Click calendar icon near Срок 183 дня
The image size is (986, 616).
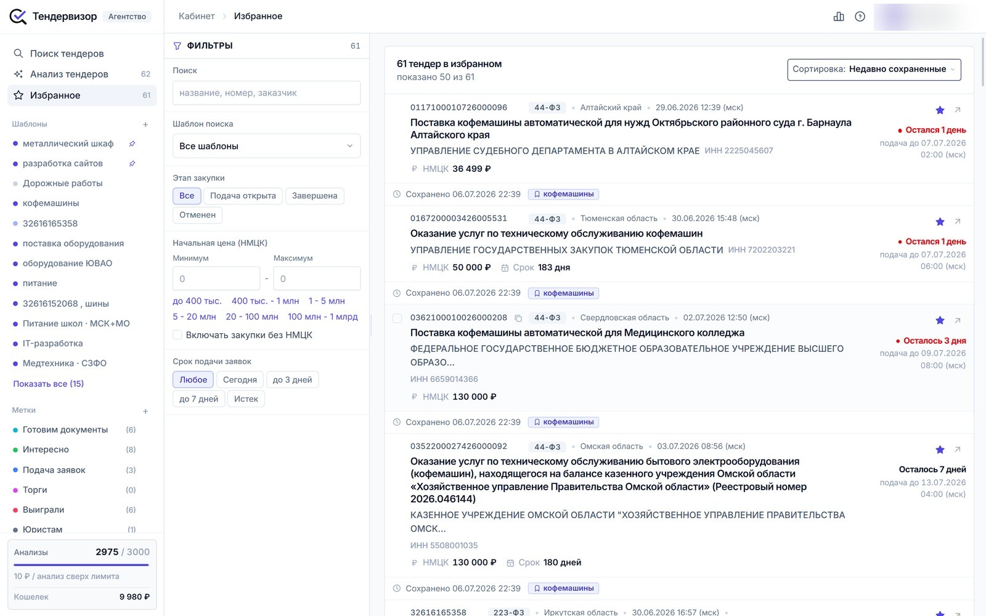505,268
